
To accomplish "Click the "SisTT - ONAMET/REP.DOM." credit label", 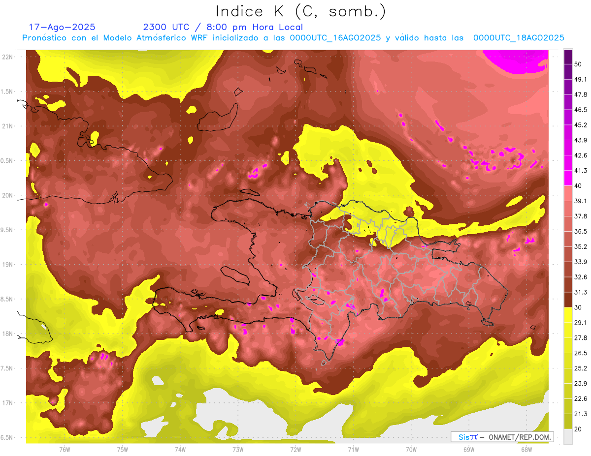I will pyautogui.click(x=502, y=437).
